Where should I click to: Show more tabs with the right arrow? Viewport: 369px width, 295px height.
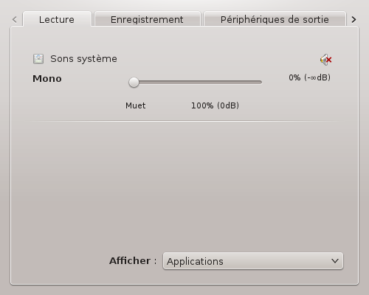[354, 19]
